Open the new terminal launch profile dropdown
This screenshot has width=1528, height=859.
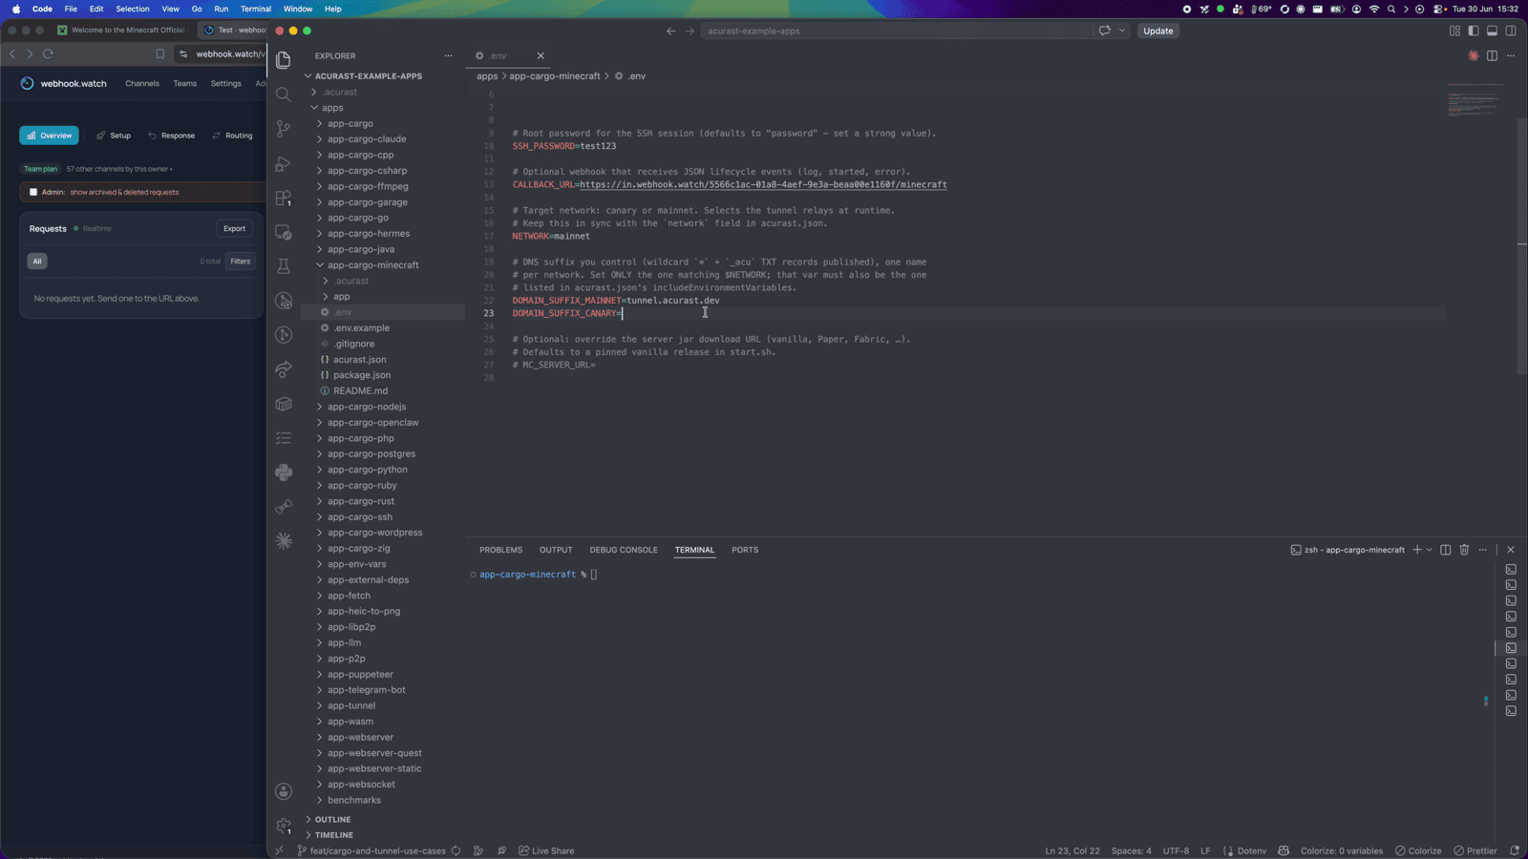pos(1430,550)
